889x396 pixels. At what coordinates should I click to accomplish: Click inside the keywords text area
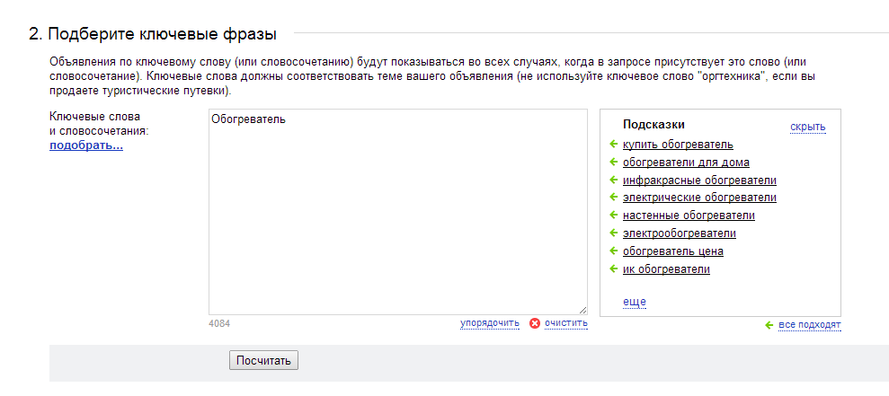398,212
